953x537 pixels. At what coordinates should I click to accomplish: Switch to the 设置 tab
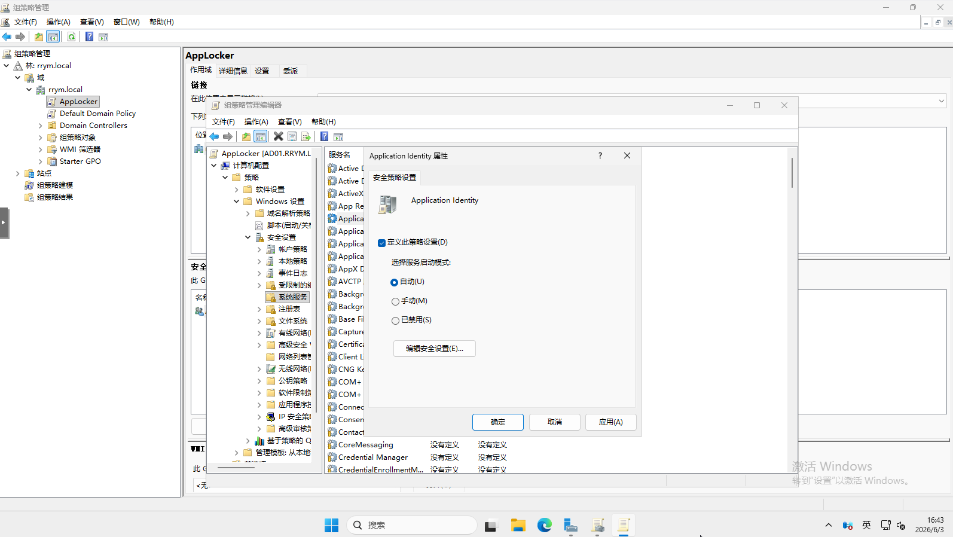coord(262,71)
